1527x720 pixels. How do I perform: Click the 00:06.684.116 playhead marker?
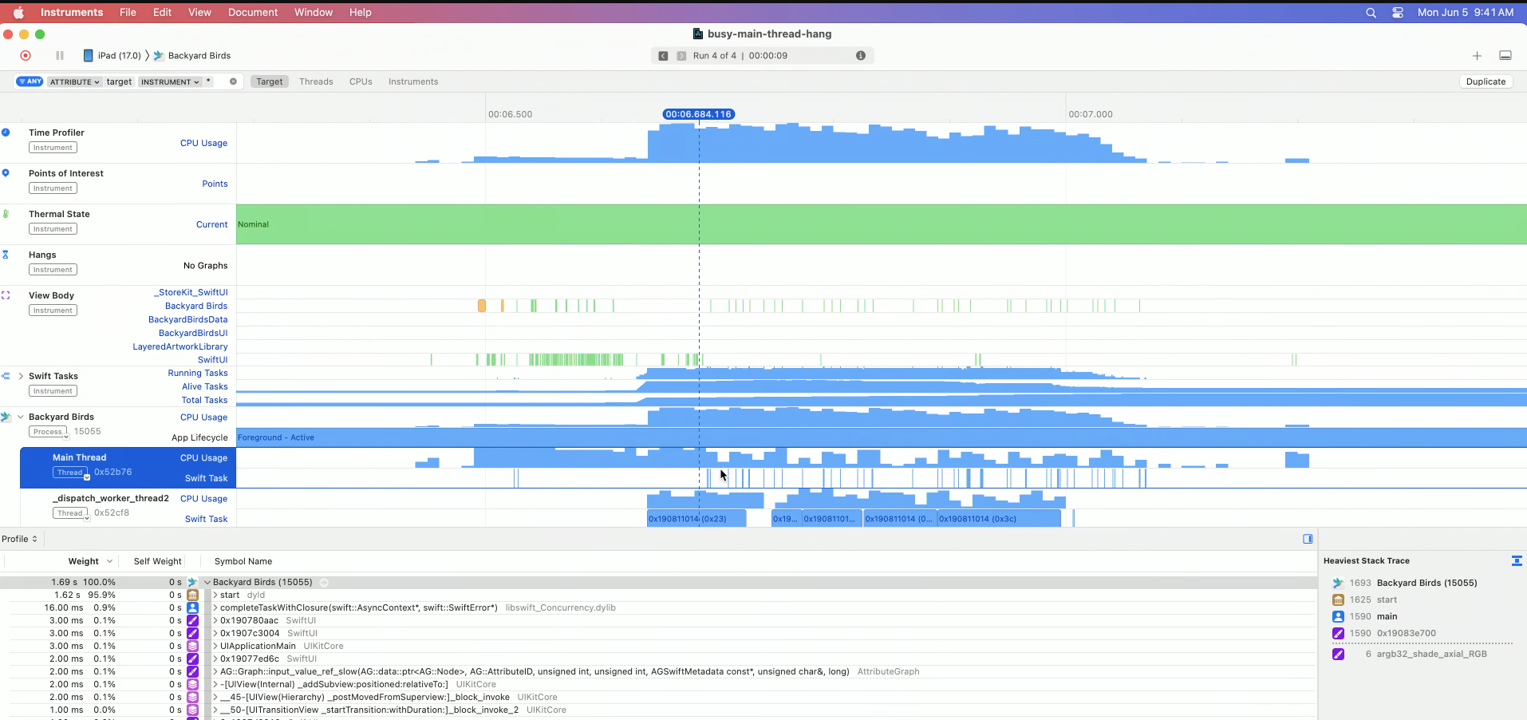click(x=699, y=114)
